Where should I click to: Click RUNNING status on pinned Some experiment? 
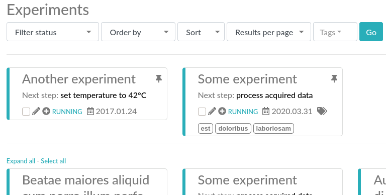243,112
